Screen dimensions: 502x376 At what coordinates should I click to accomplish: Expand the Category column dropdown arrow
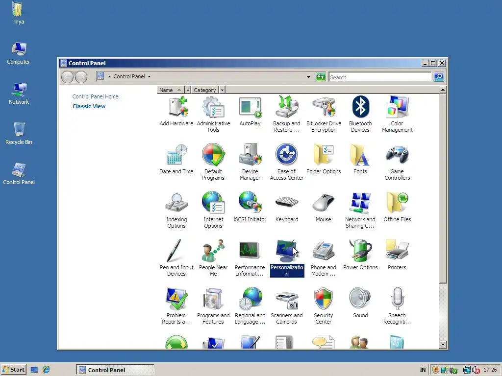pyautogui.click(x=222, y=90)
